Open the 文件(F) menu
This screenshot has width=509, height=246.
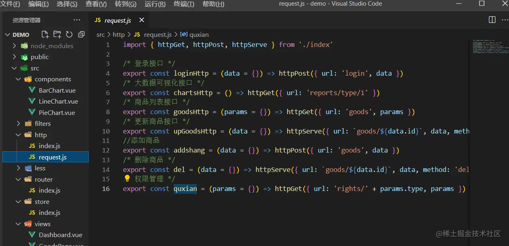pos(11,4)
